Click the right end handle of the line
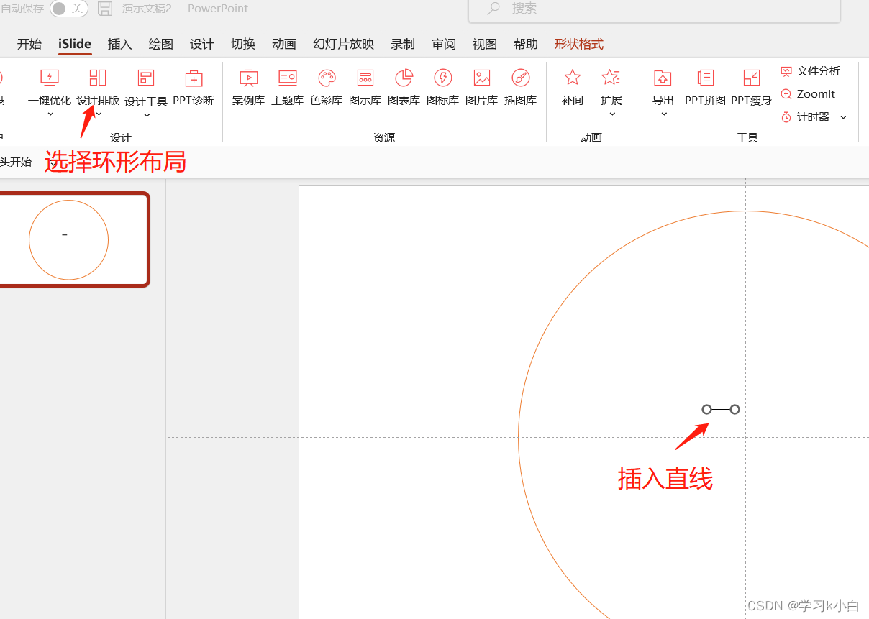 click(x=734, y=409)
